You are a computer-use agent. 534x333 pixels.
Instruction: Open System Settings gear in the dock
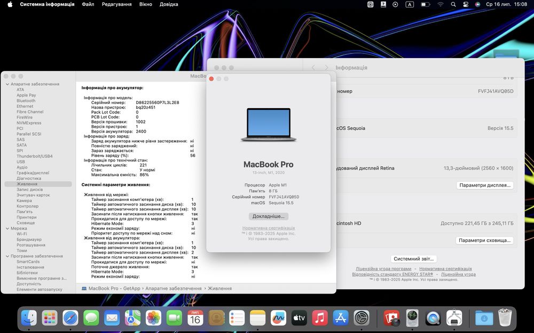coord(362,319)
